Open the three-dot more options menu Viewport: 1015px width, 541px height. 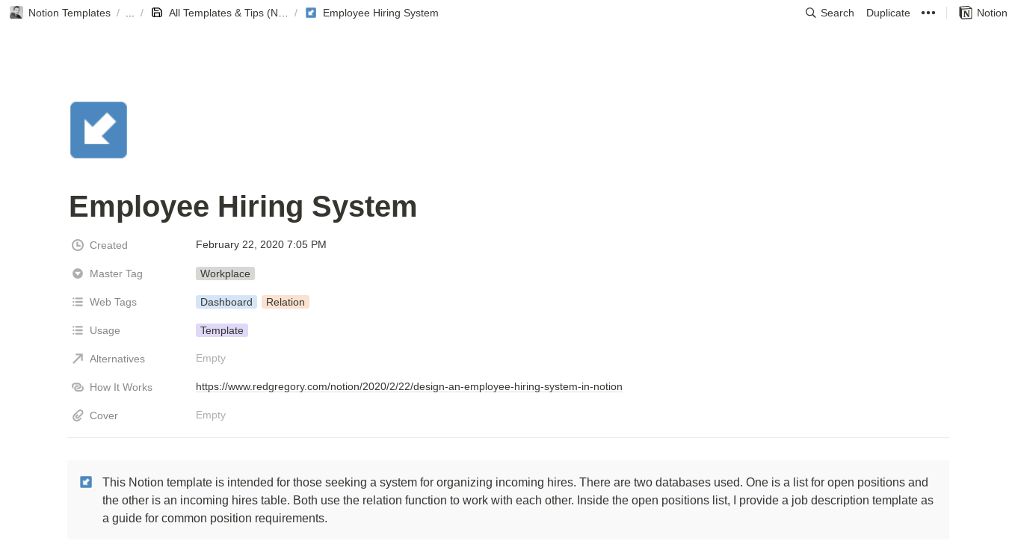click(928, 13)
